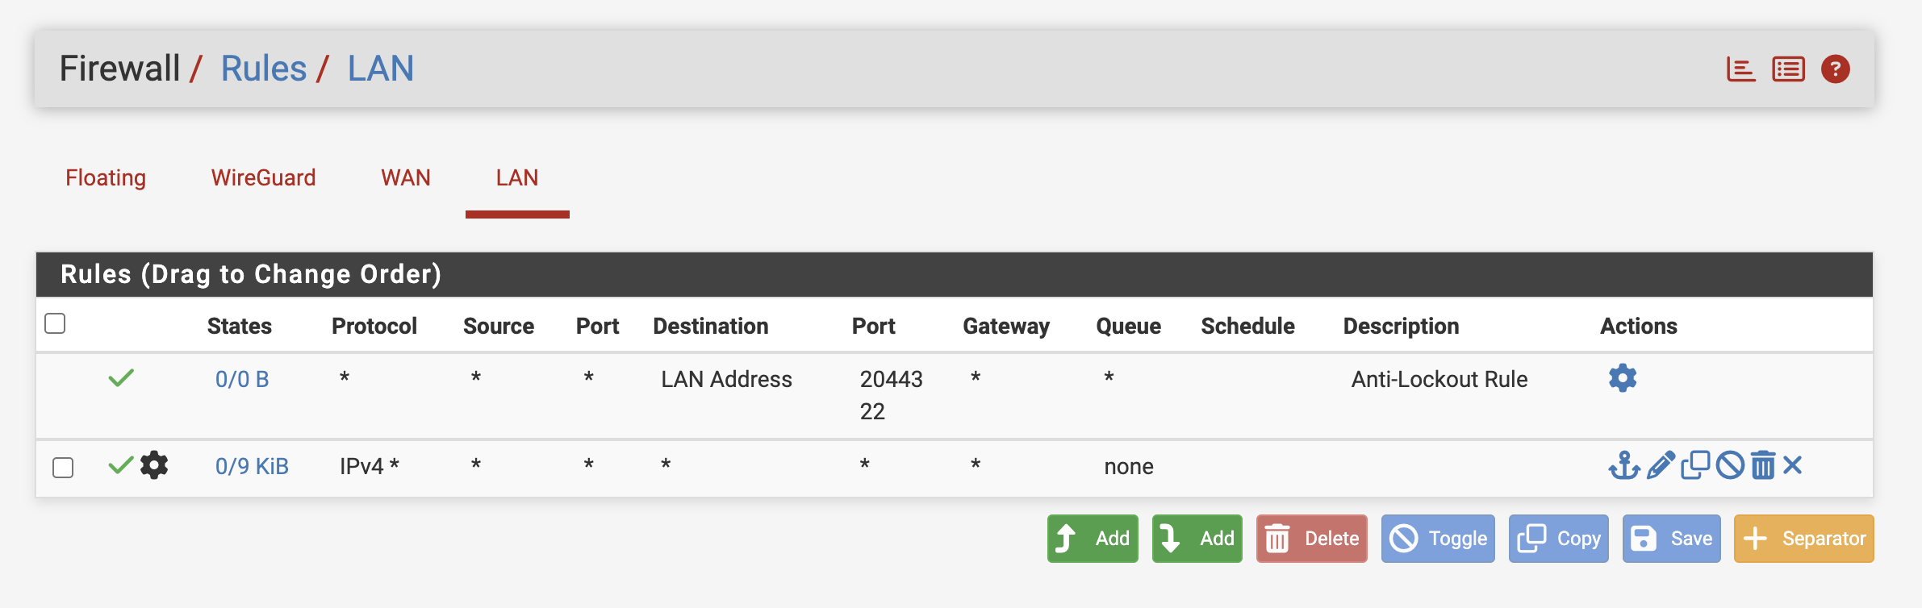
Task: Go to the WAN rules tab
Action: click(405, 177)
